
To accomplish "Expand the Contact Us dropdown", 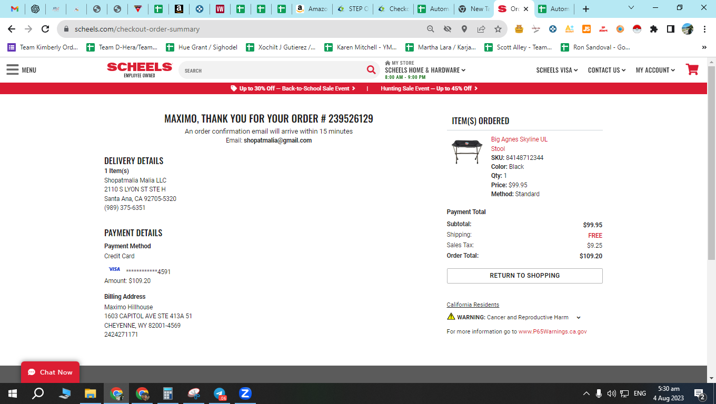I will 606,70.
